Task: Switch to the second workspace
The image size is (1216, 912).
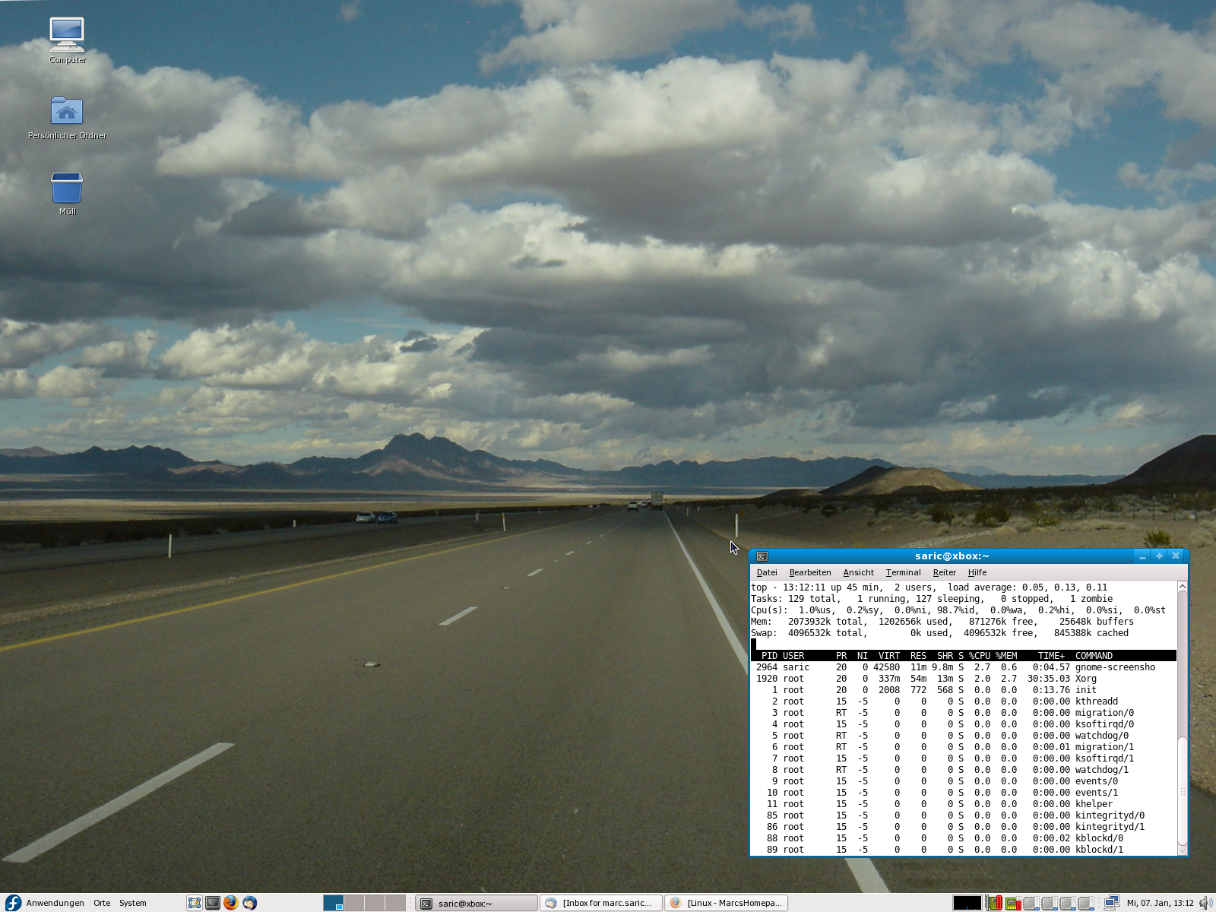Action: click(354, 903)
